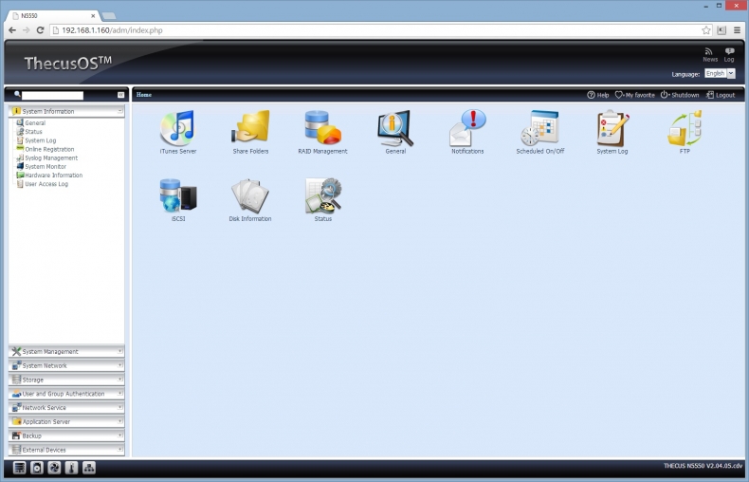The image size is (749, 482).
Task: Expand the Backup section
Action: (66, 436)
